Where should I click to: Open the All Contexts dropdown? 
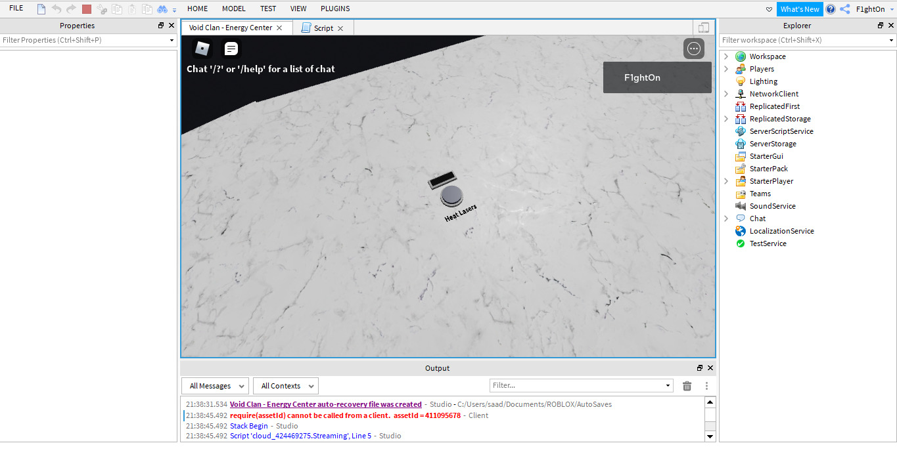point(285,386)
